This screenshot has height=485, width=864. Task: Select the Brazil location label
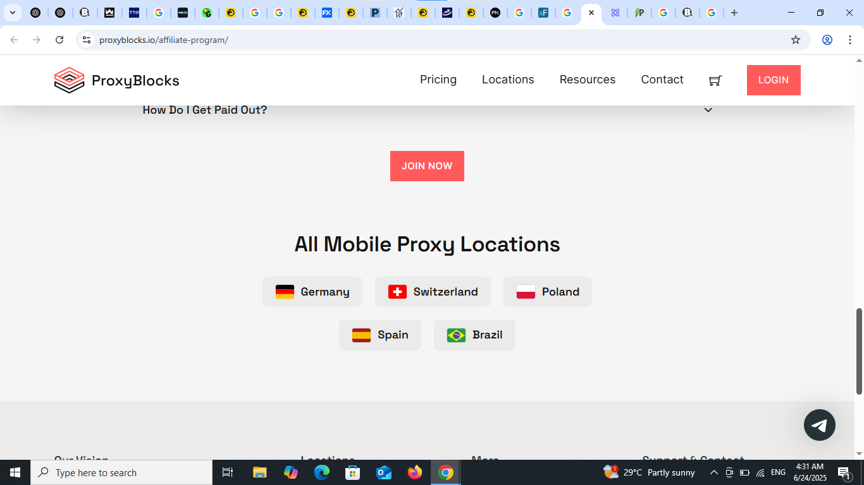coord(488,335)
